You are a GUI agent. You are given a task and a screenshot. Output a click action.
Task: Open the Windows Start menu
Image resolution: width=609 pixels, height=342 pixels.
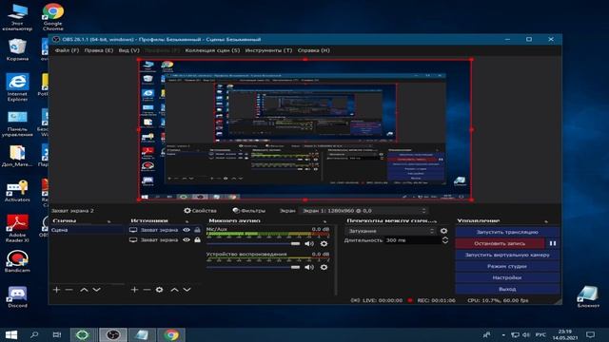10,334
